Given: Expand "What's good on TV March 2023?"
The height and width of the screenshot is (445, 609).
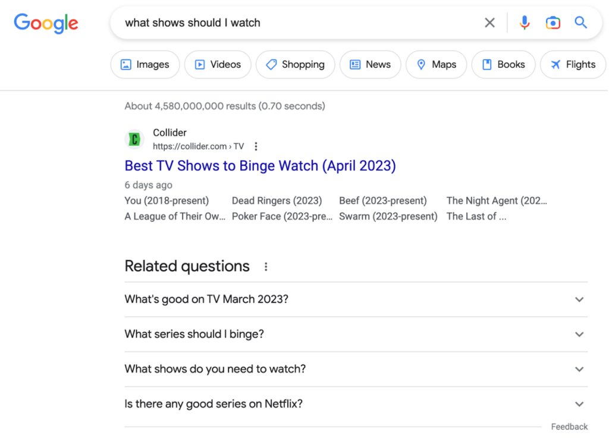Looking at the screenshot, I should click(356, 300).
